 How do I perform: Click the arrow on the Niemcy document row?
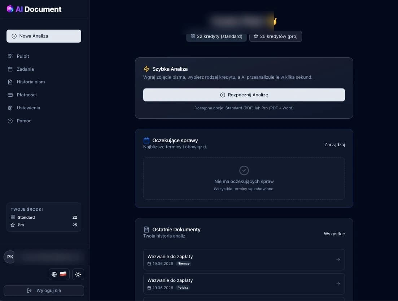tap(338, 259)
